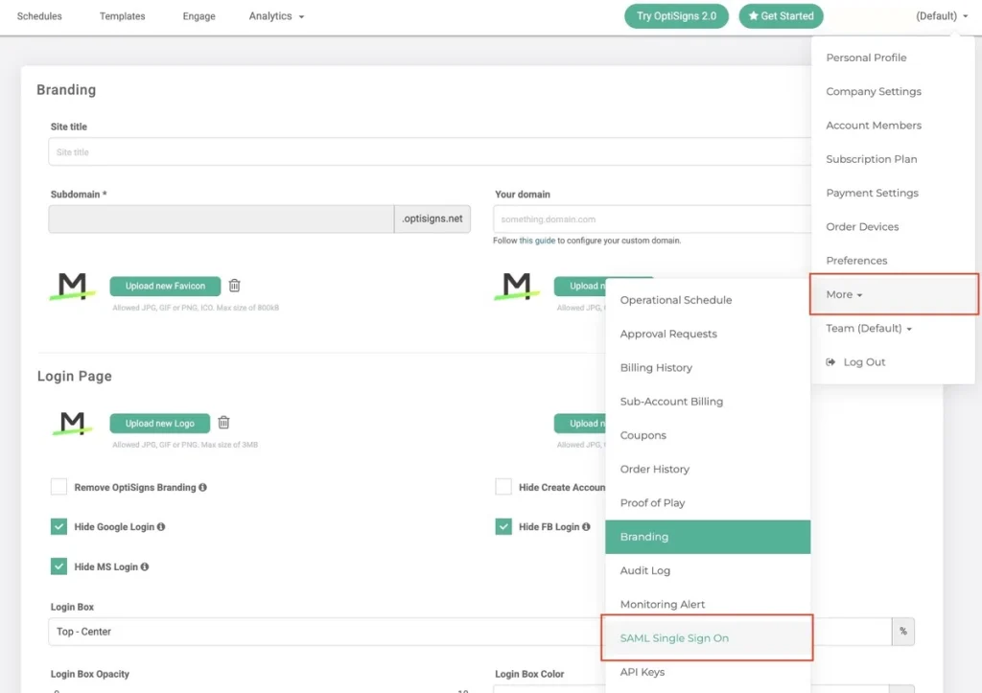This screenshot has height=693, width=982.
Task: Open Company Settings from account menu
Action: click(873, 92)
